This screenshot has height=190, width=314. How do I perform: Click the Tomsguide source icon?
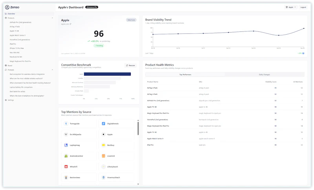pos(66,124)
